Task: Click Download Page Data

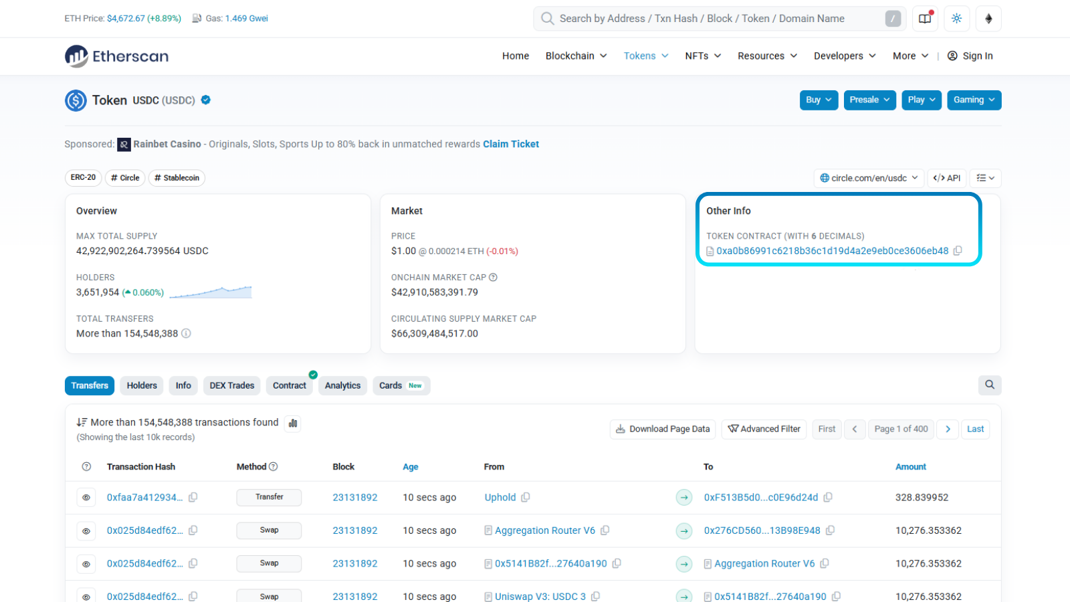Action: pos(663,429)
